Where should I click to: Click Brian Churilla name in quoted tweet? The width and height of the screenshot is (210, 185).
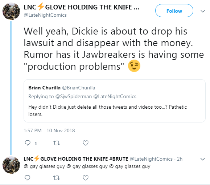coord(44,88)
